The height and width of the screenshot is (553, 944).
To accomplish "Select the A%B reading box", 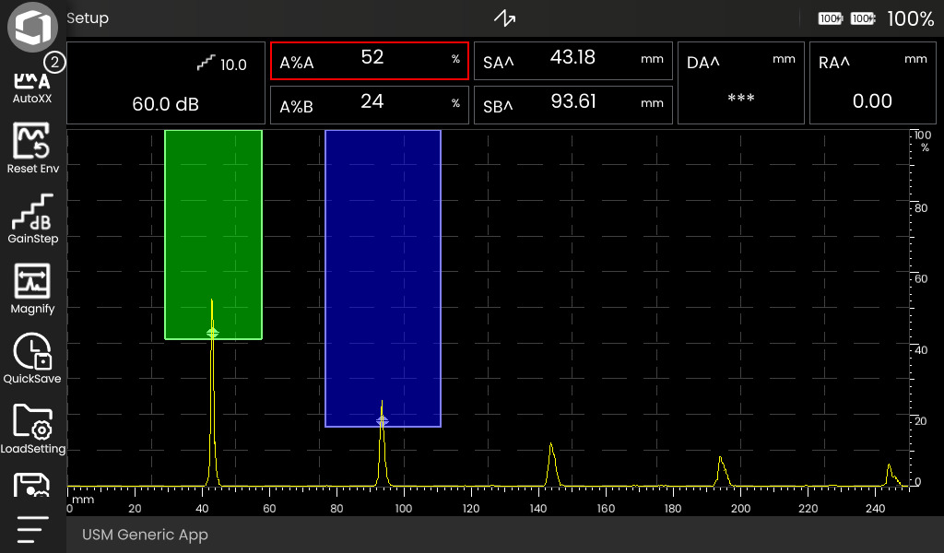I will point(370,105).
